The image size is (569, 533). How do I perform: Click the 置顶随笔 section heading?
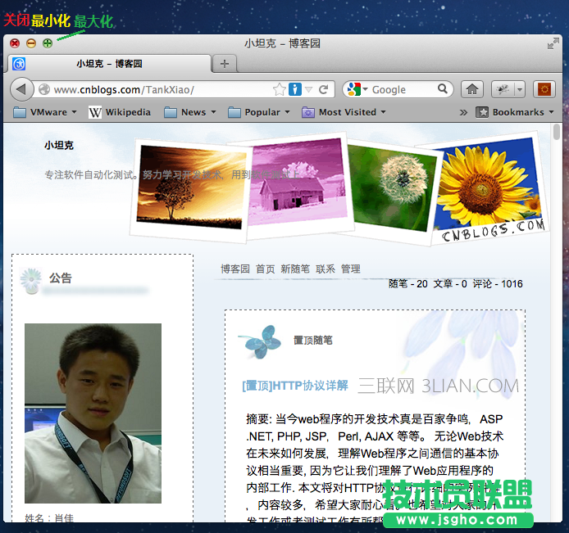(x=313, y=341)
